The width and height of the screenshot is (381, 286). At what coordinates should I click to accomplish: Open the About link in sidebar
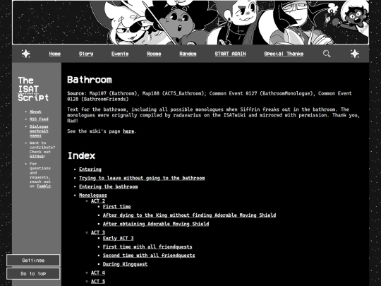(x=35, y=112)
